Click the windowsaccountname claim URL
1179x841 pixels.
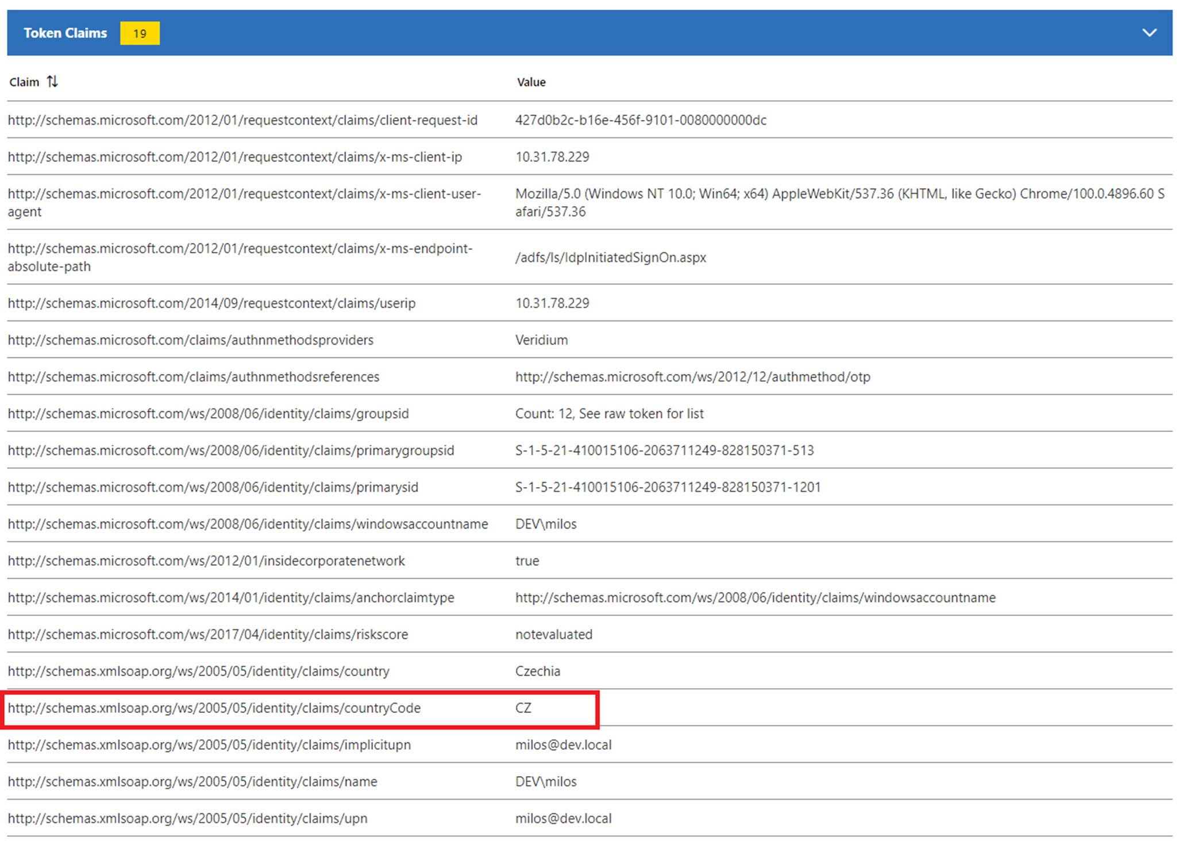point(248,524)
